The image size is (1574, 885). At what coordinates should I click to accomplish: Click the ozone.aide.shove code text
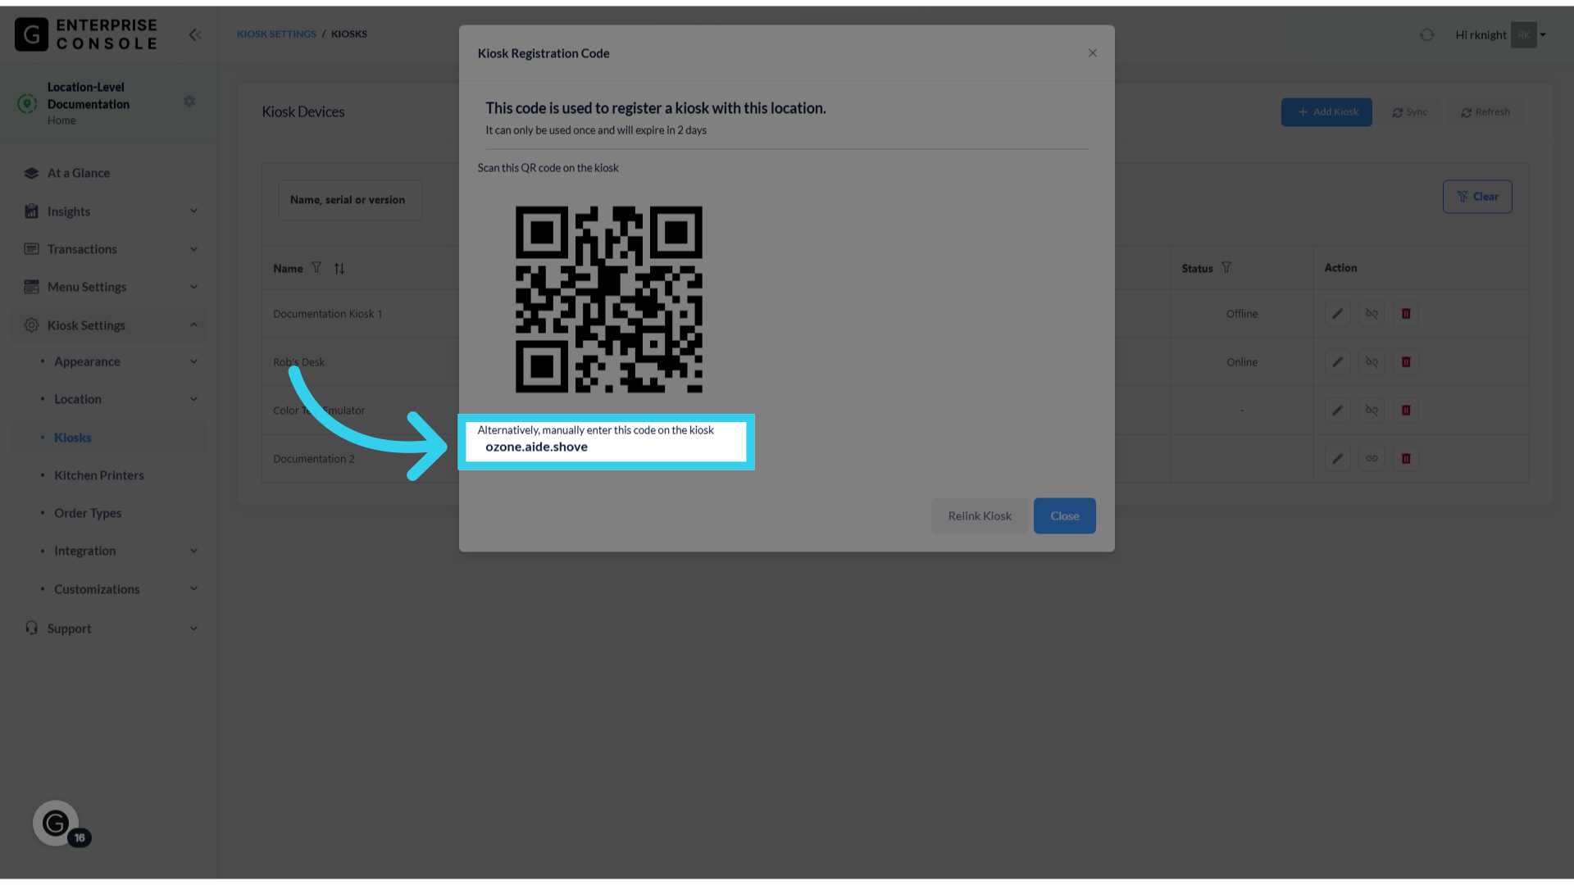click(536, 447)
